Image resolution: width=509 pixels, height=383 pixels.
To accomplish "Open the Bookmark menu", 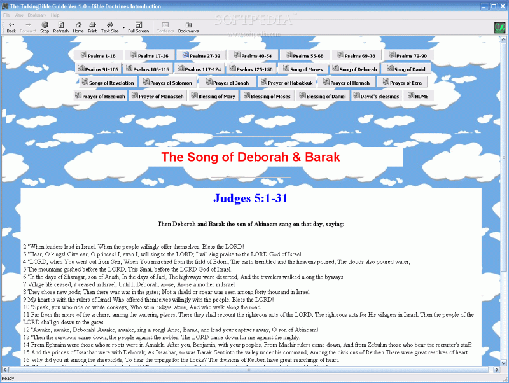I will 37,15.
